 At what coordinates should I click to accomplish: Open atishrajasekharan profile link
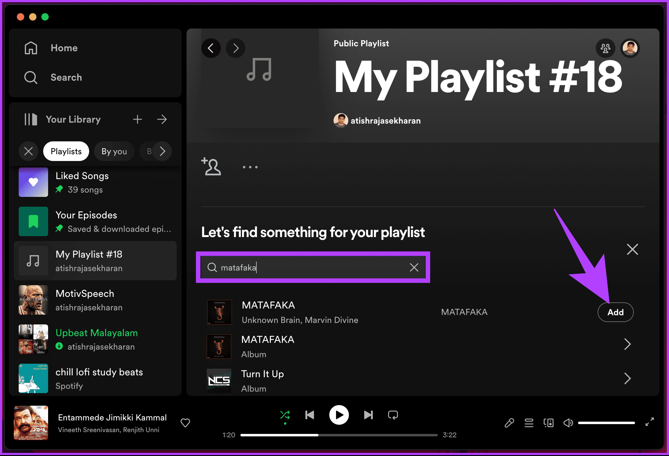tap(385, 121)
